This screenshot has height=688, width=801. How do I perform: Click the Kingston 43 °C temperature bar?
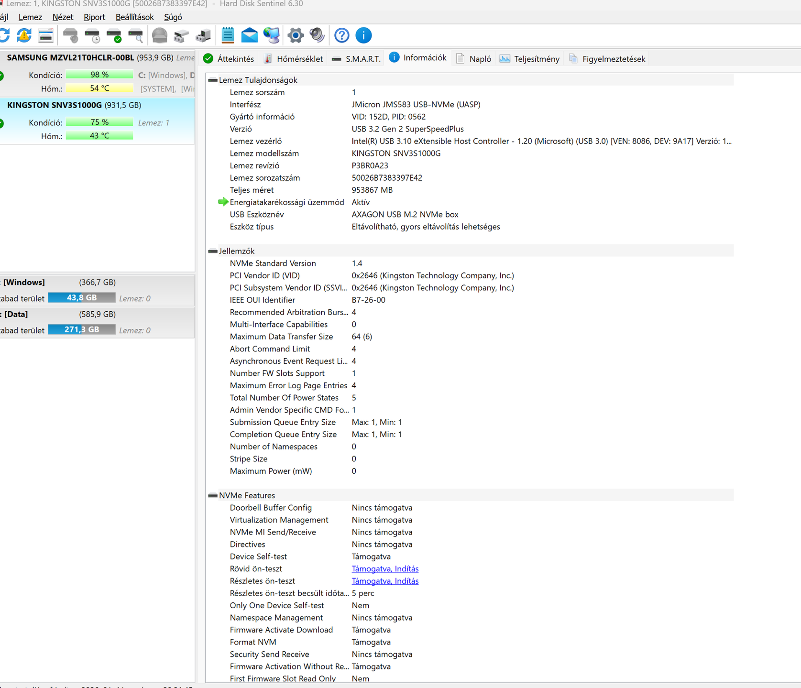coord(99,136)
